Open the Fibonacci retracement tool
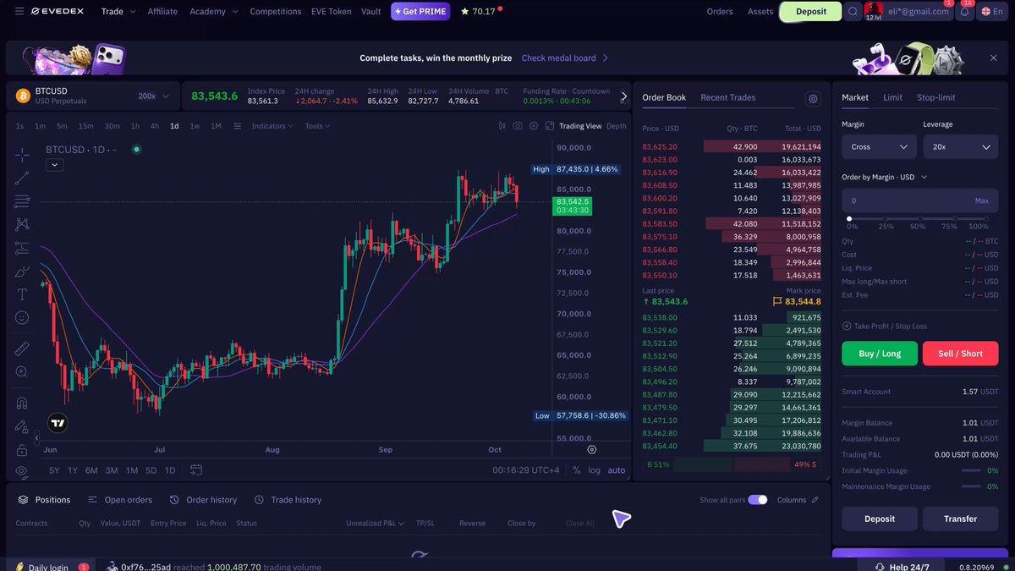The image size is (1015, 571). (22, 201)
